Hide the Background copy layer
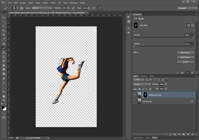The width and height of the screenshot is (199, 140). 135,95
